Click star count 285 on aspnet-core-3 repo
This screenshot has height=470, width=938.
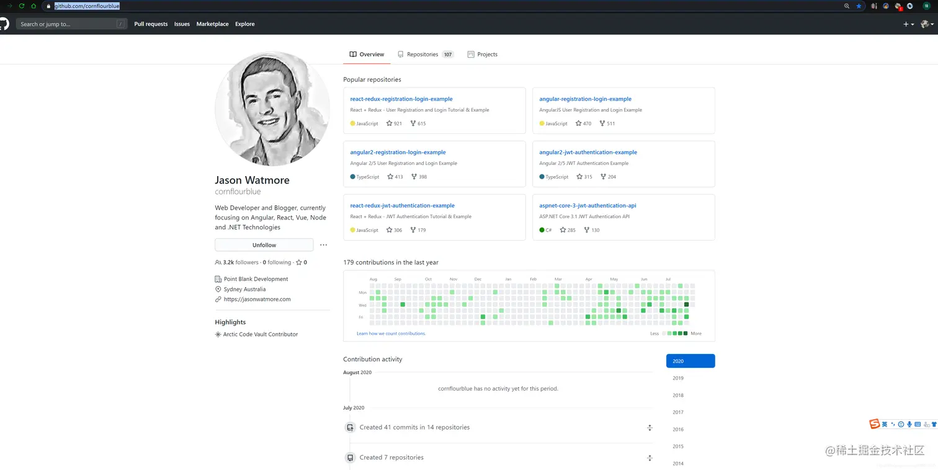coord(568,230)
